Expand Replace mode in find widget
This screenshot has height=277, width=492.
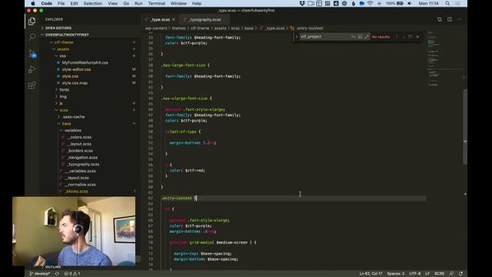coord(297,37)
